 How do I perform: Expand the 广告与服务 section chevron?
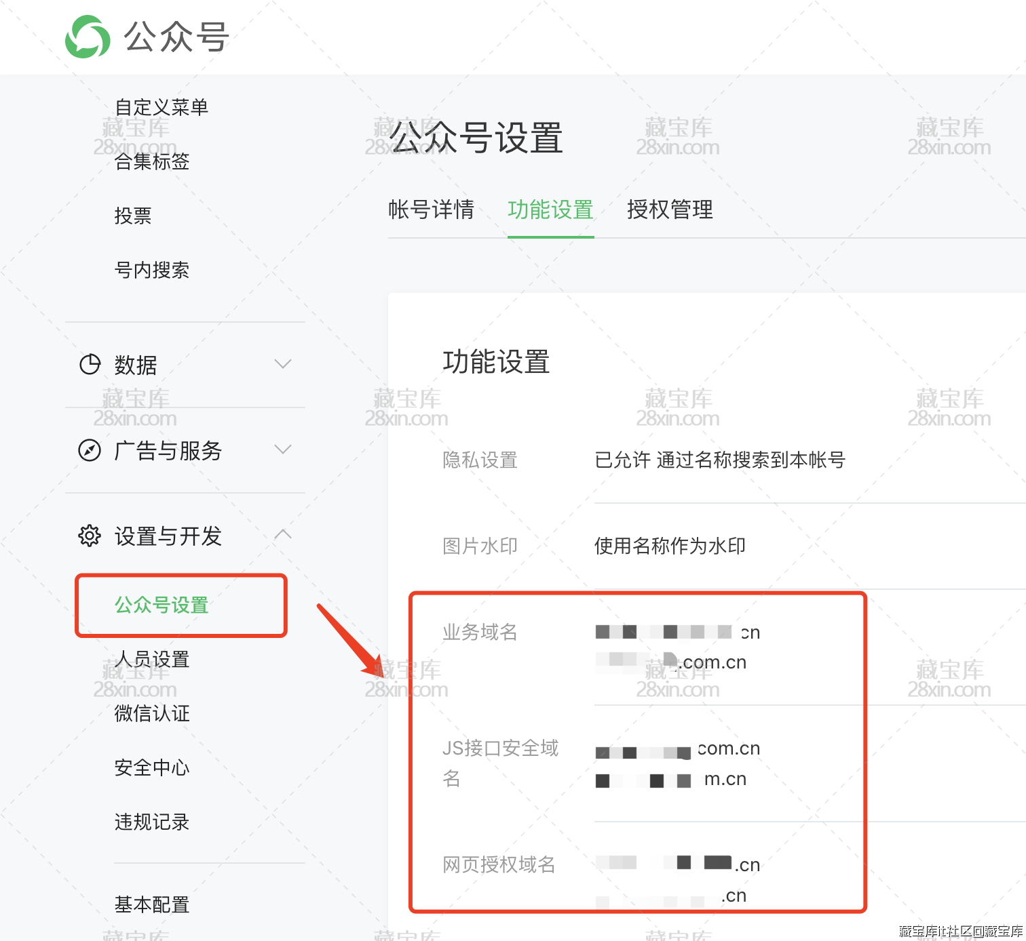[x=283, y=449]
